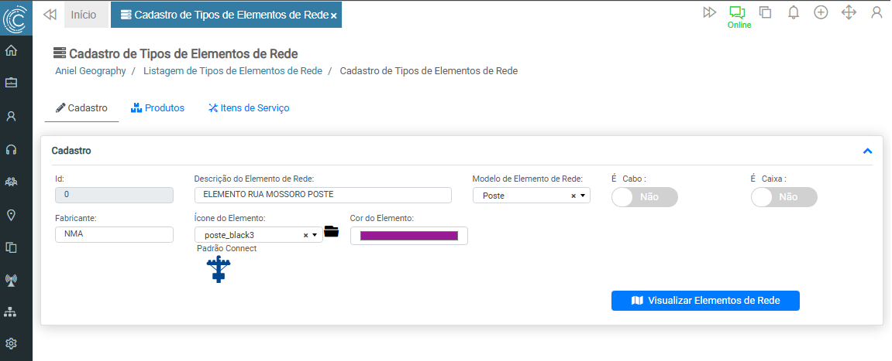The height and width of the screenshot is (361, 892).
Task: Expand the Ícone do Elemento dropdown
Action: pos(258,235)
